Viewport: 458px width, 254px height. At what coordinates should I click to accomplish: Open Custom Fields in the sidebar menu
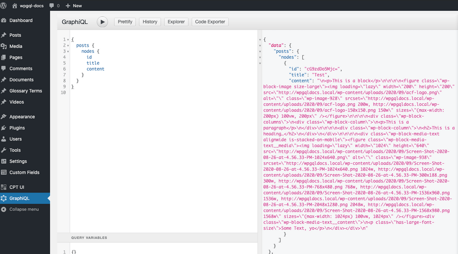coord(24,172)
